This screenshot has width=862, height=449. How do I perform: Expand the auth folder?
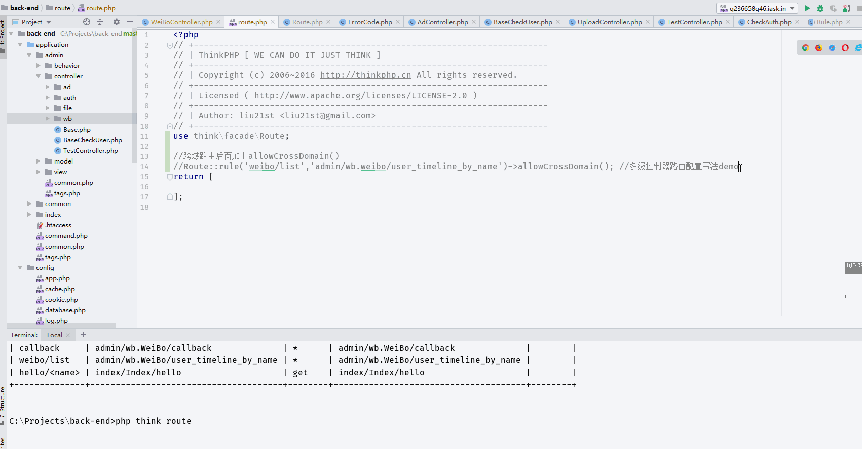coord(48,97)
